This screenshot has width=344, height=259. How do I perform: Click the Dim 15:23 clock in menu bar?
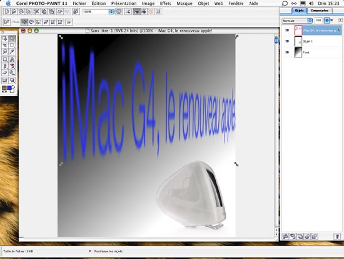[x=328, y=3]
